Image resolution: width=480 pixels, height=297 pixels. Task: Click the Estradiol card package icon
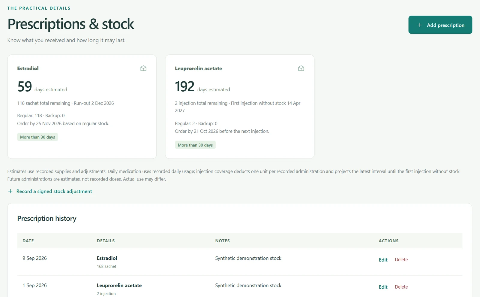pyautogui.click(x=143, y=68)
